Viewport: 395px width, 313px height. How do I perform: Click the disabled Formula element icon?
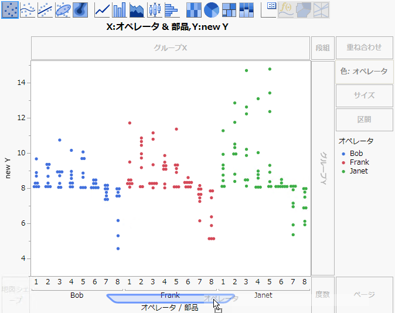(x=286, y=10)
